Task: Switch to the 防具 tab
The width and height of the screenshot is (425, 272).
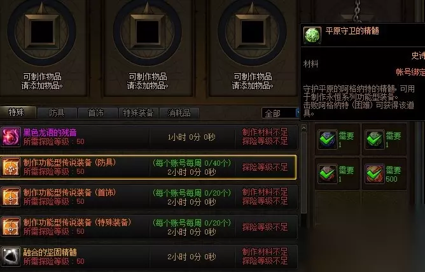Action: coord(57,113)
